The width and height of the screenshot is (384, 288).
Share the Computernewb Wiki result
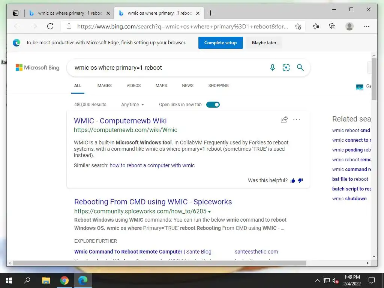click(284, 120)
